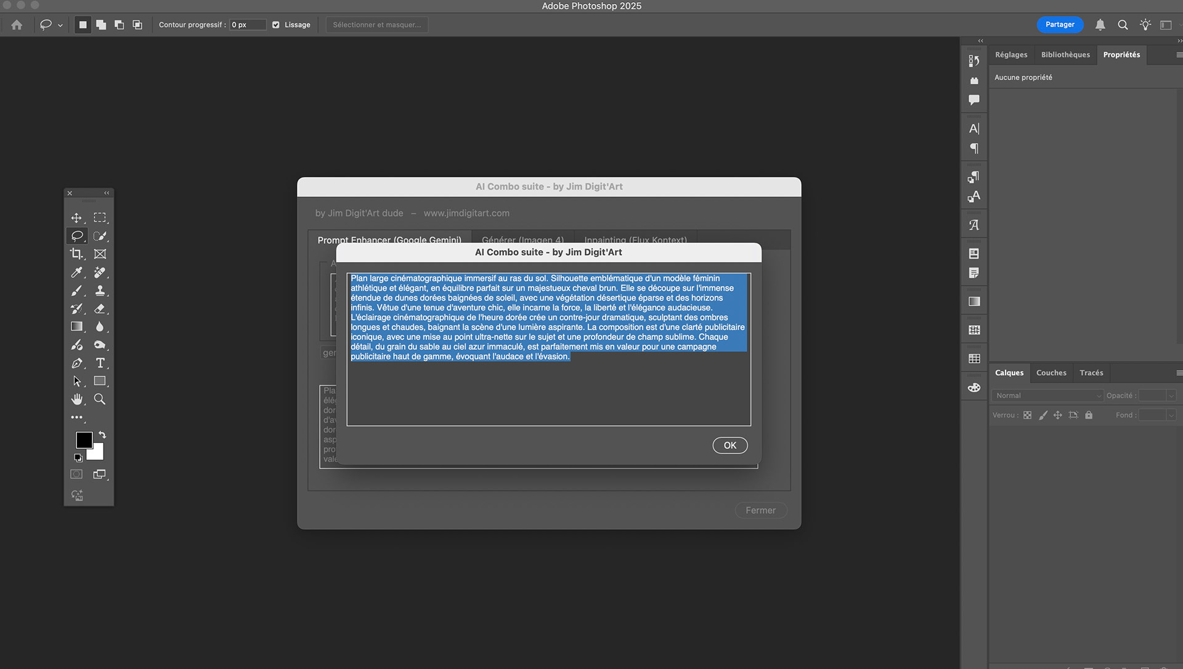
Task: Open the notifications bell
Action: (x=1100, y=25)
